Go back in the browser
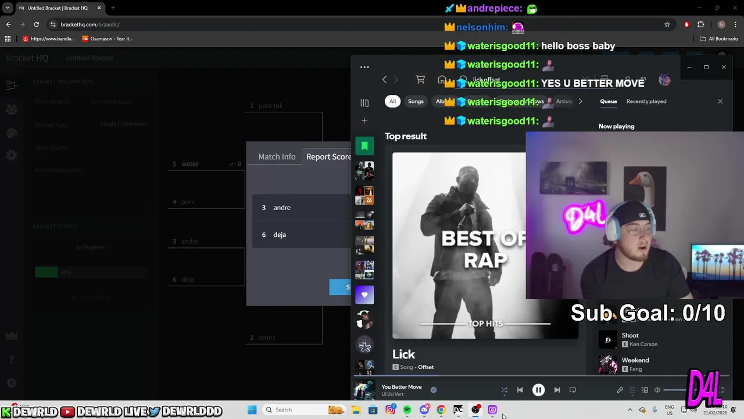Image resolution: width=744 pixels, height=419 pixels. (8, 24)
